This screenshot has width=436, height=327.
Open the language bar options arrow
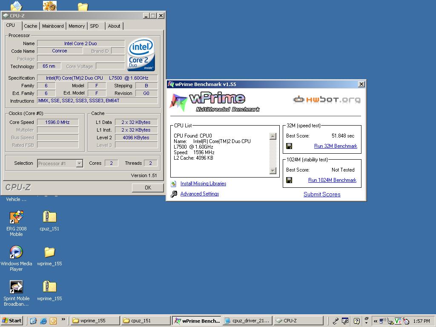coord(366,323)
